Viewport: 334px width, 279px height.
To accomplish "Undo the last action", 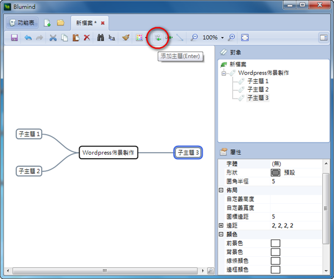I will coord(28,37).
